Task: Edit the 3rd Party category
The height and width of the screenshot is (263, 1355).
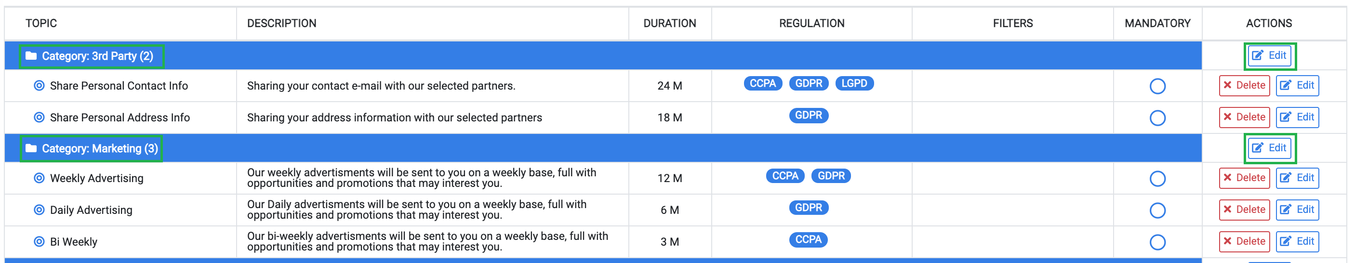Action: pyautogui.click(x=1269, y=56)
